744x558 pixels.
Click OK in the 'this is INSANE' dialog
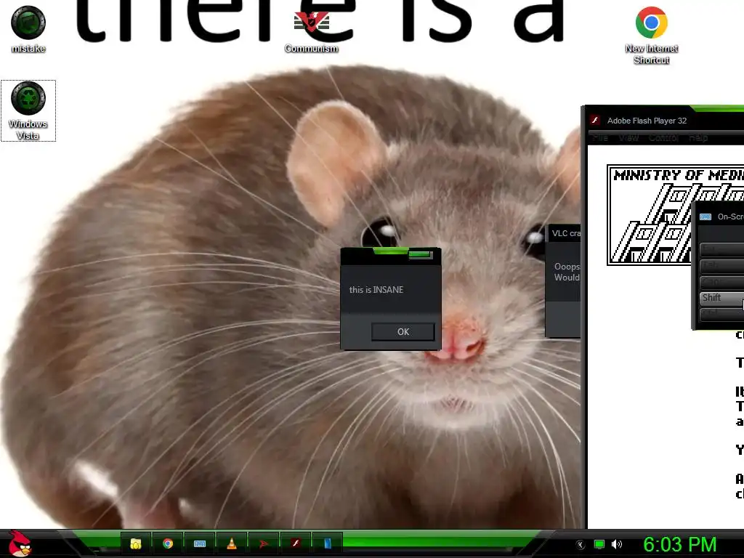pyautogui.click(x=403, y=331)
